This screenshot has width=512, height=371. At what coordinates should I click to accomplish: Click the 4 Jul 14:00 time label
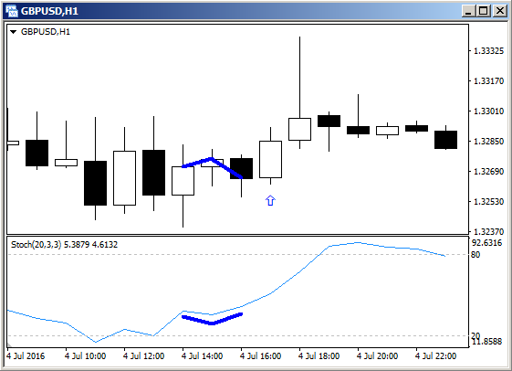[x=202, y=356]
